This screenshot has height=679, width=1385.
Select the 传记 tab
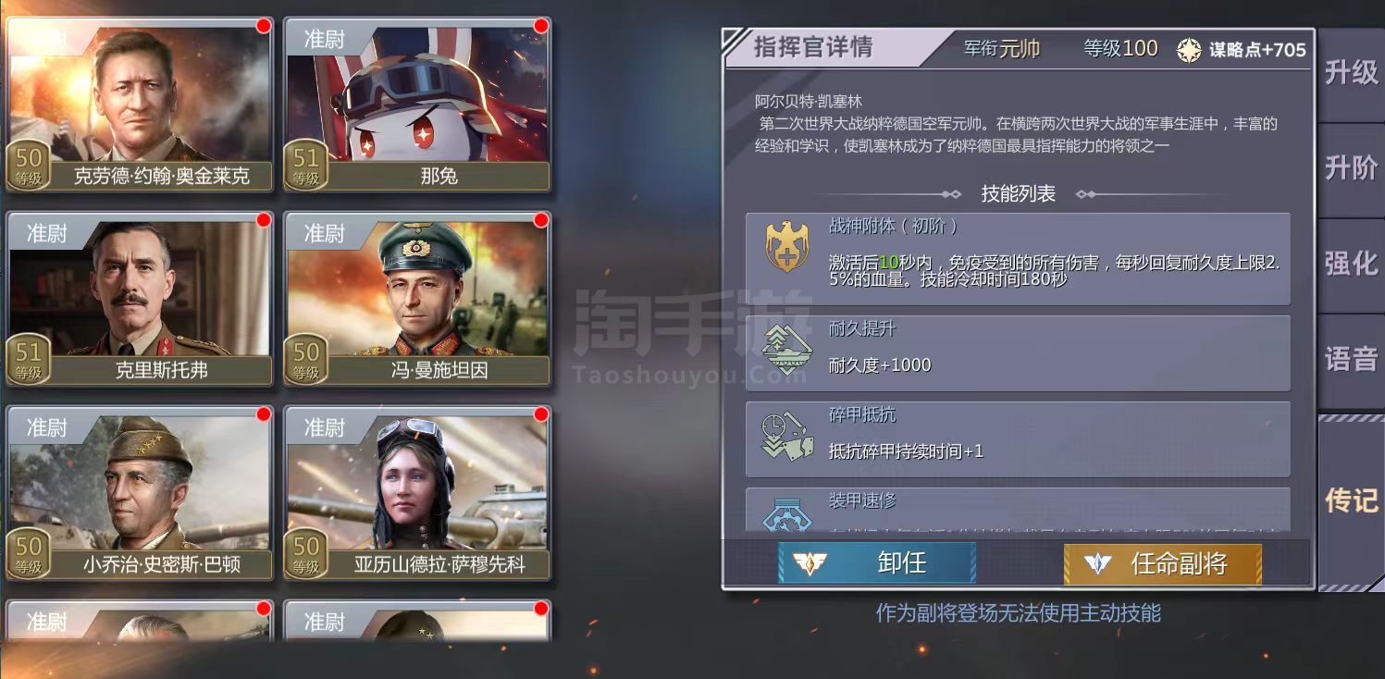(x=1351, y=500)
